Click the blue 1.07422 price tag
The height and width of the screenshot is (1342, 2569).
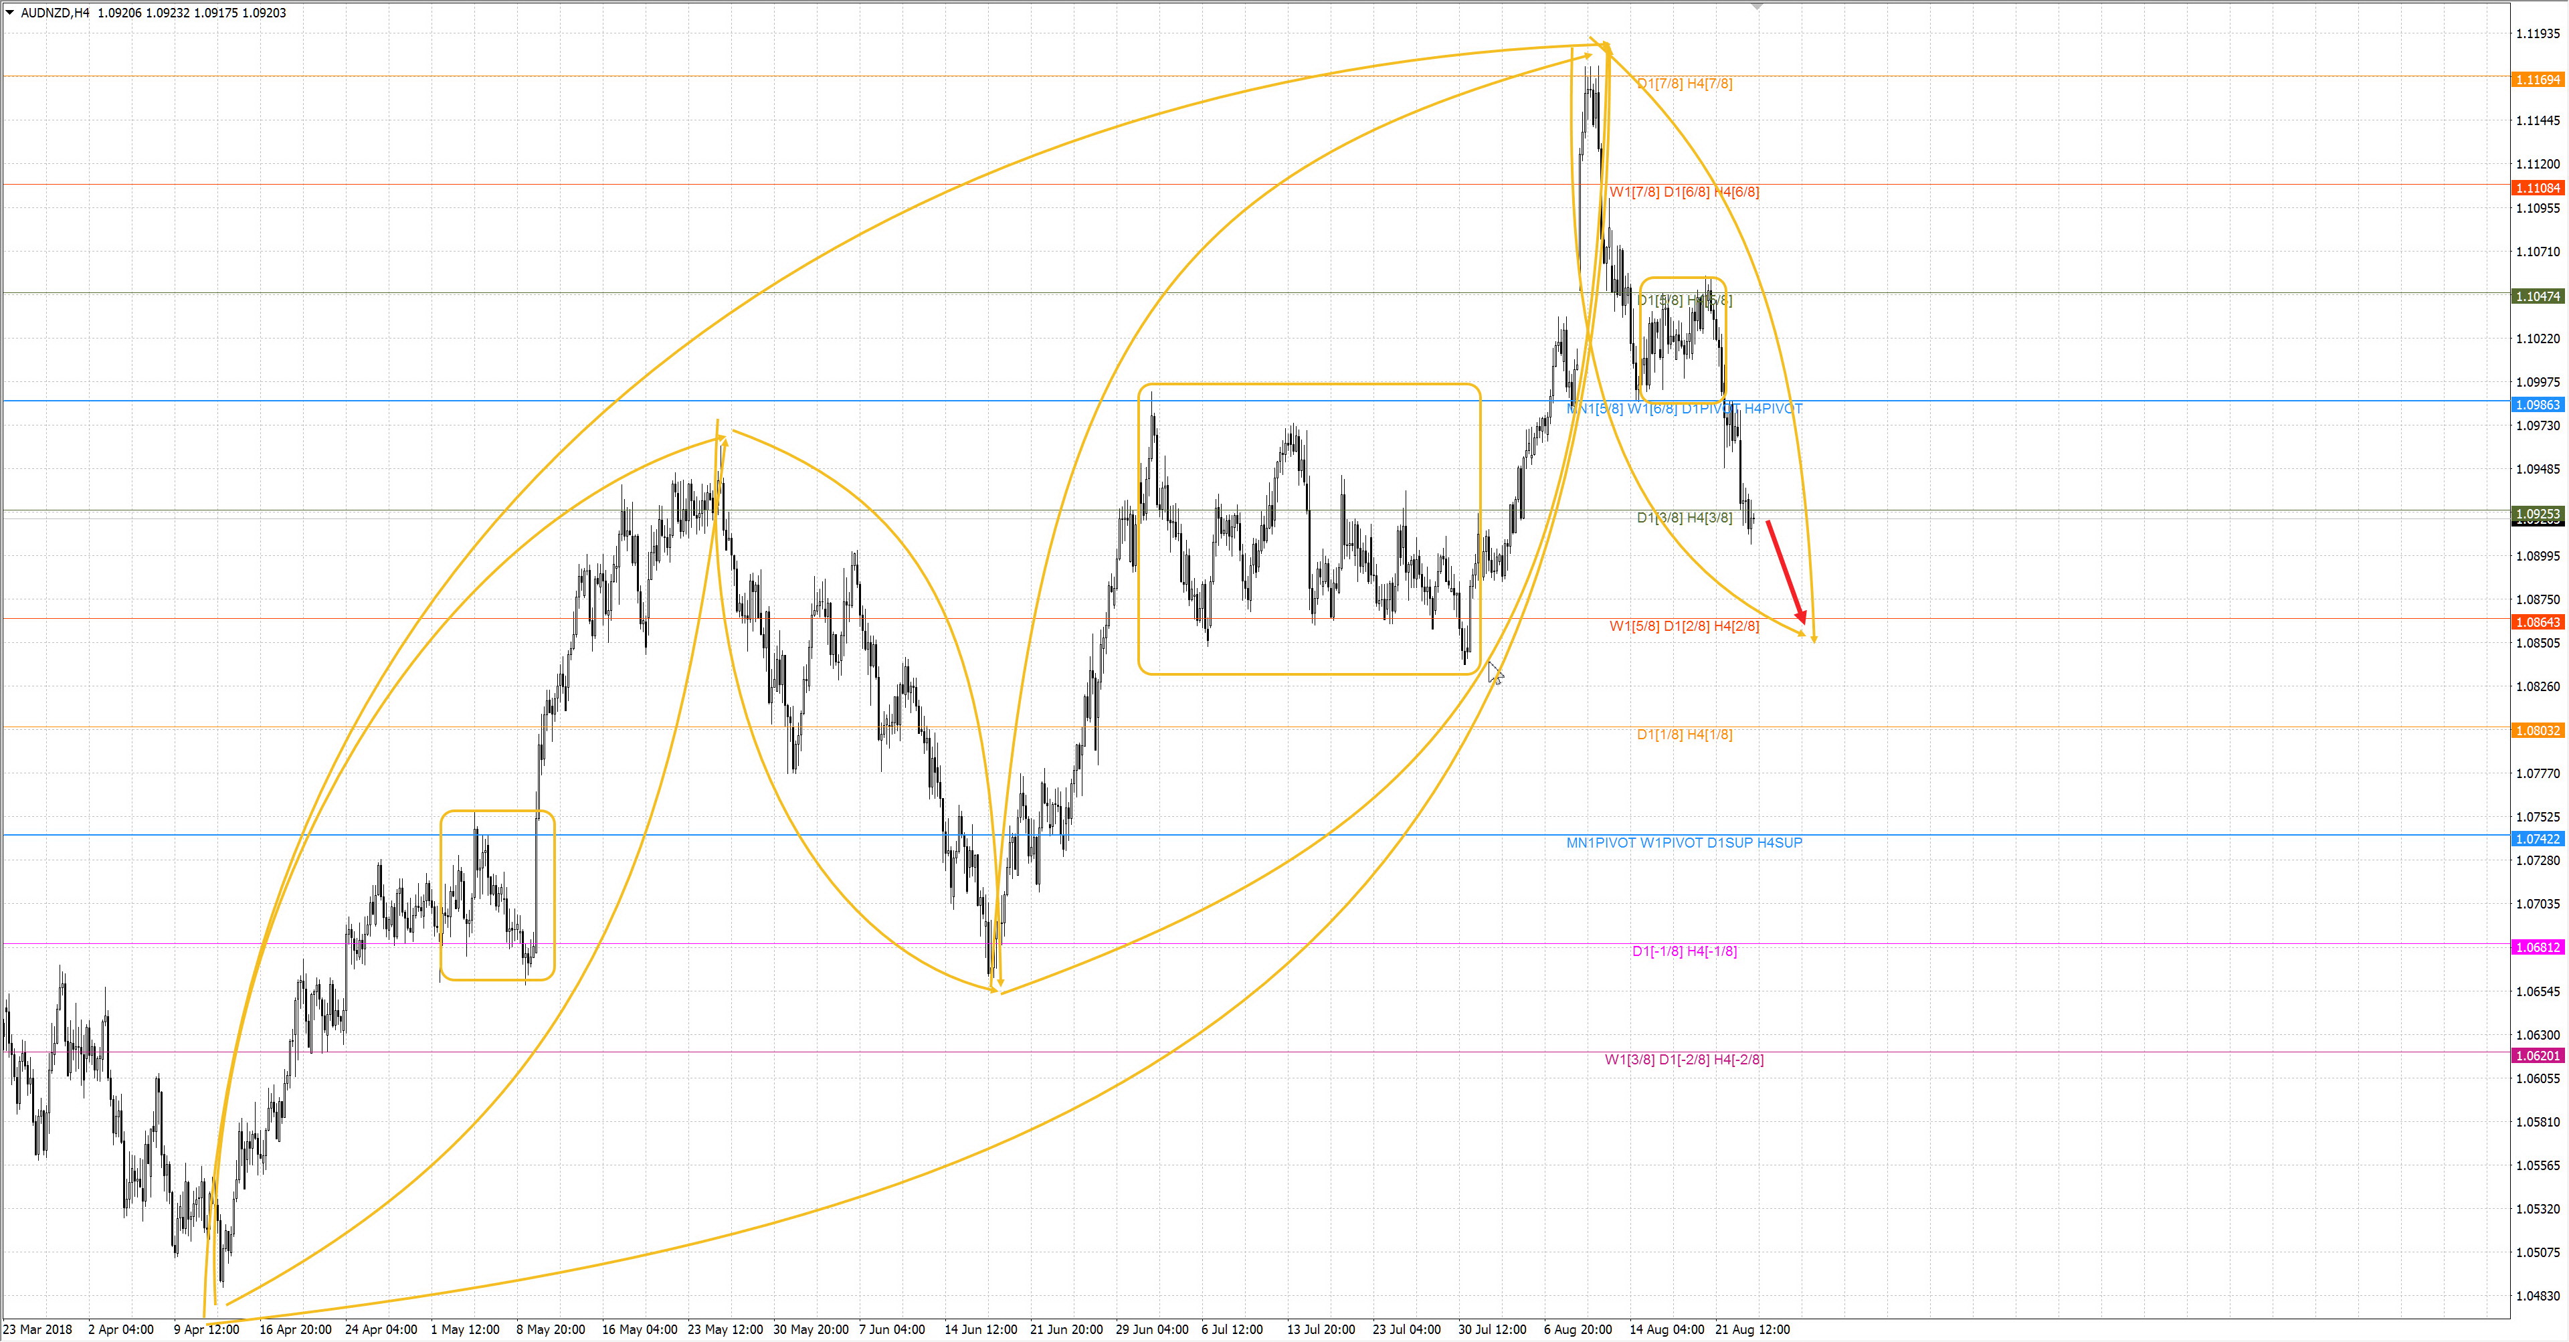tap(2537, 838)
